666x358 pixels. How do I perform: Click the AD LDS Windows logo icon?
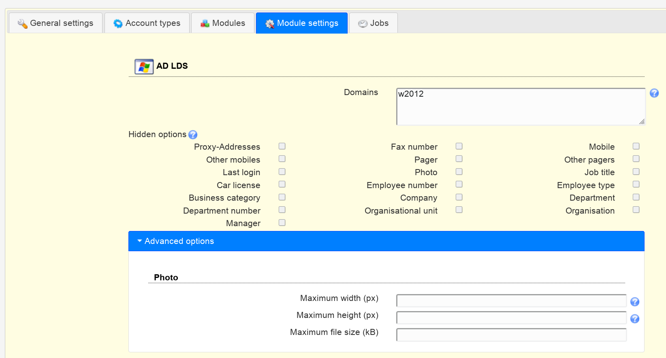(144, 66)
